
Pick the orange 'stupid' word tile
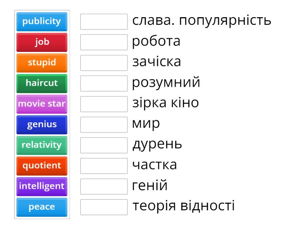(x=42, y=63)
